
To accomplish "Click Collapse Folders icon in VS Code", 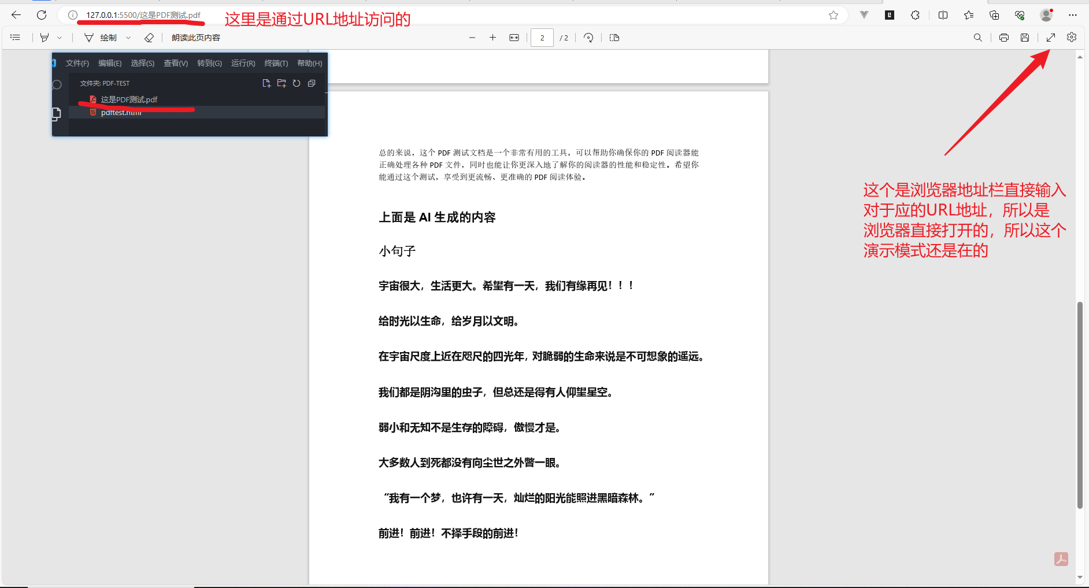I will tap(312, 83).
